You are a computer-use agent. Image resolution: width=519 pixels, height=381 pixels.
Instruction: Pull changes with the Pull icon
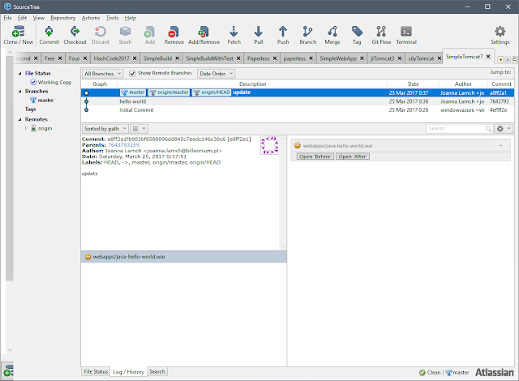point(259,35)
